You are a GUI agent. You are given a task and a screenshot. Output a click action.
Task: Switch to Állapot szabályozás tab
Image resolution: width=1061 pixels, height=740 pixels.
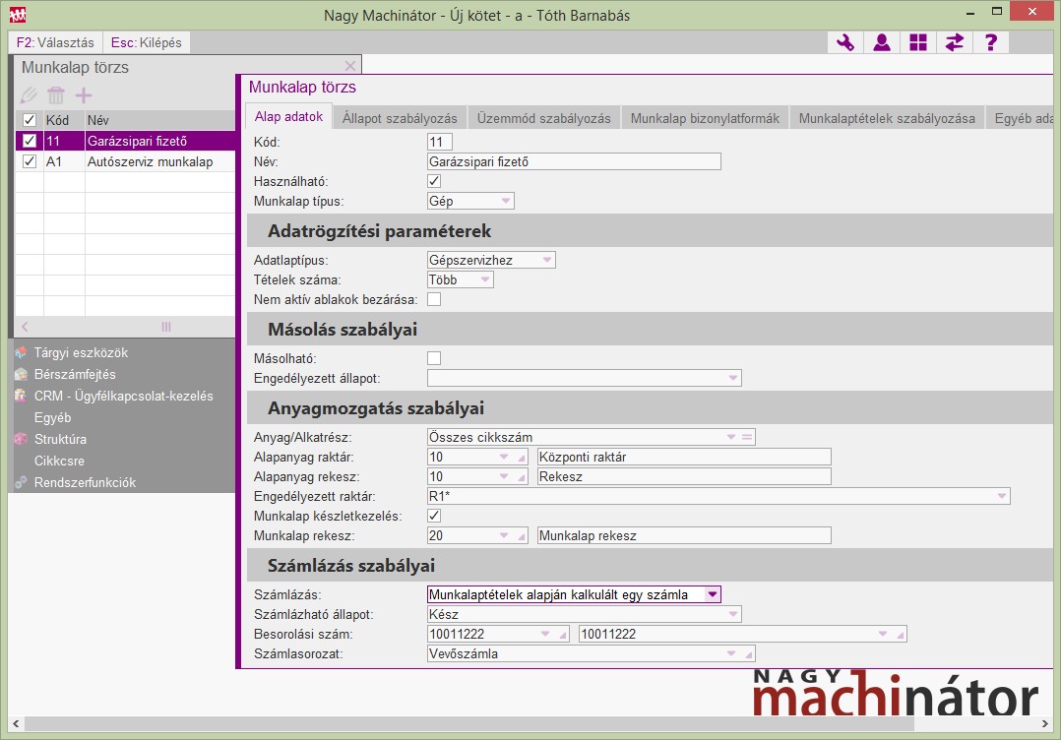[400, 118]
